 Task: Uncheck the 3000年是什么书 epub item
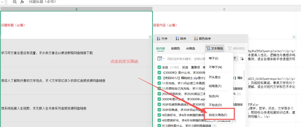pos(159,99)
